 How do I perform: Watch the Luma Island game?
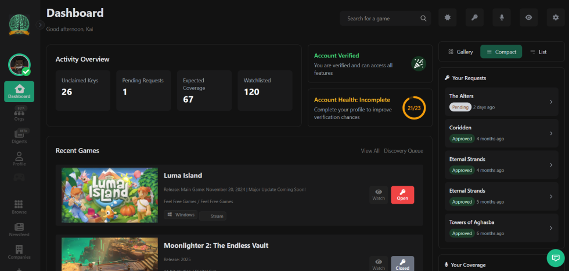click(x=379, y=195)
